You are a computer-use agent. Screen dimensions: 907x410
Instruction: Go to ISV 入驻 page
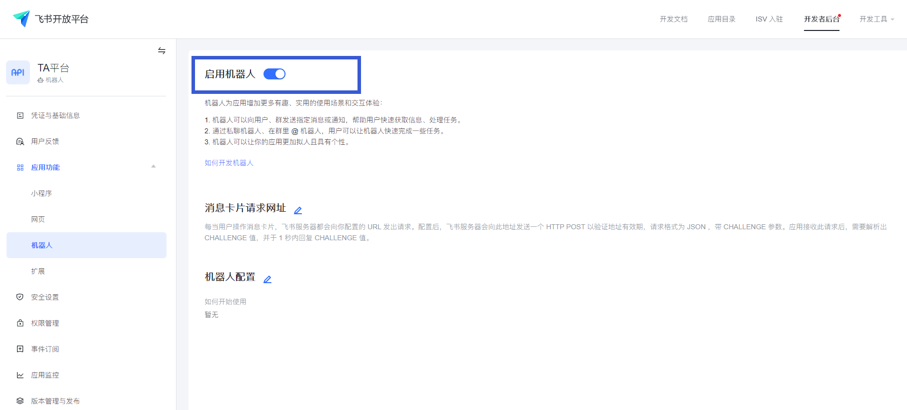pyautogui.click(x=769, y=19)
